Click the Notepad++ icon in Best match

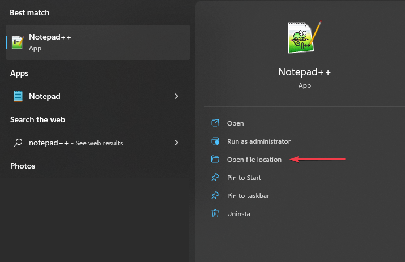[18, 42]
